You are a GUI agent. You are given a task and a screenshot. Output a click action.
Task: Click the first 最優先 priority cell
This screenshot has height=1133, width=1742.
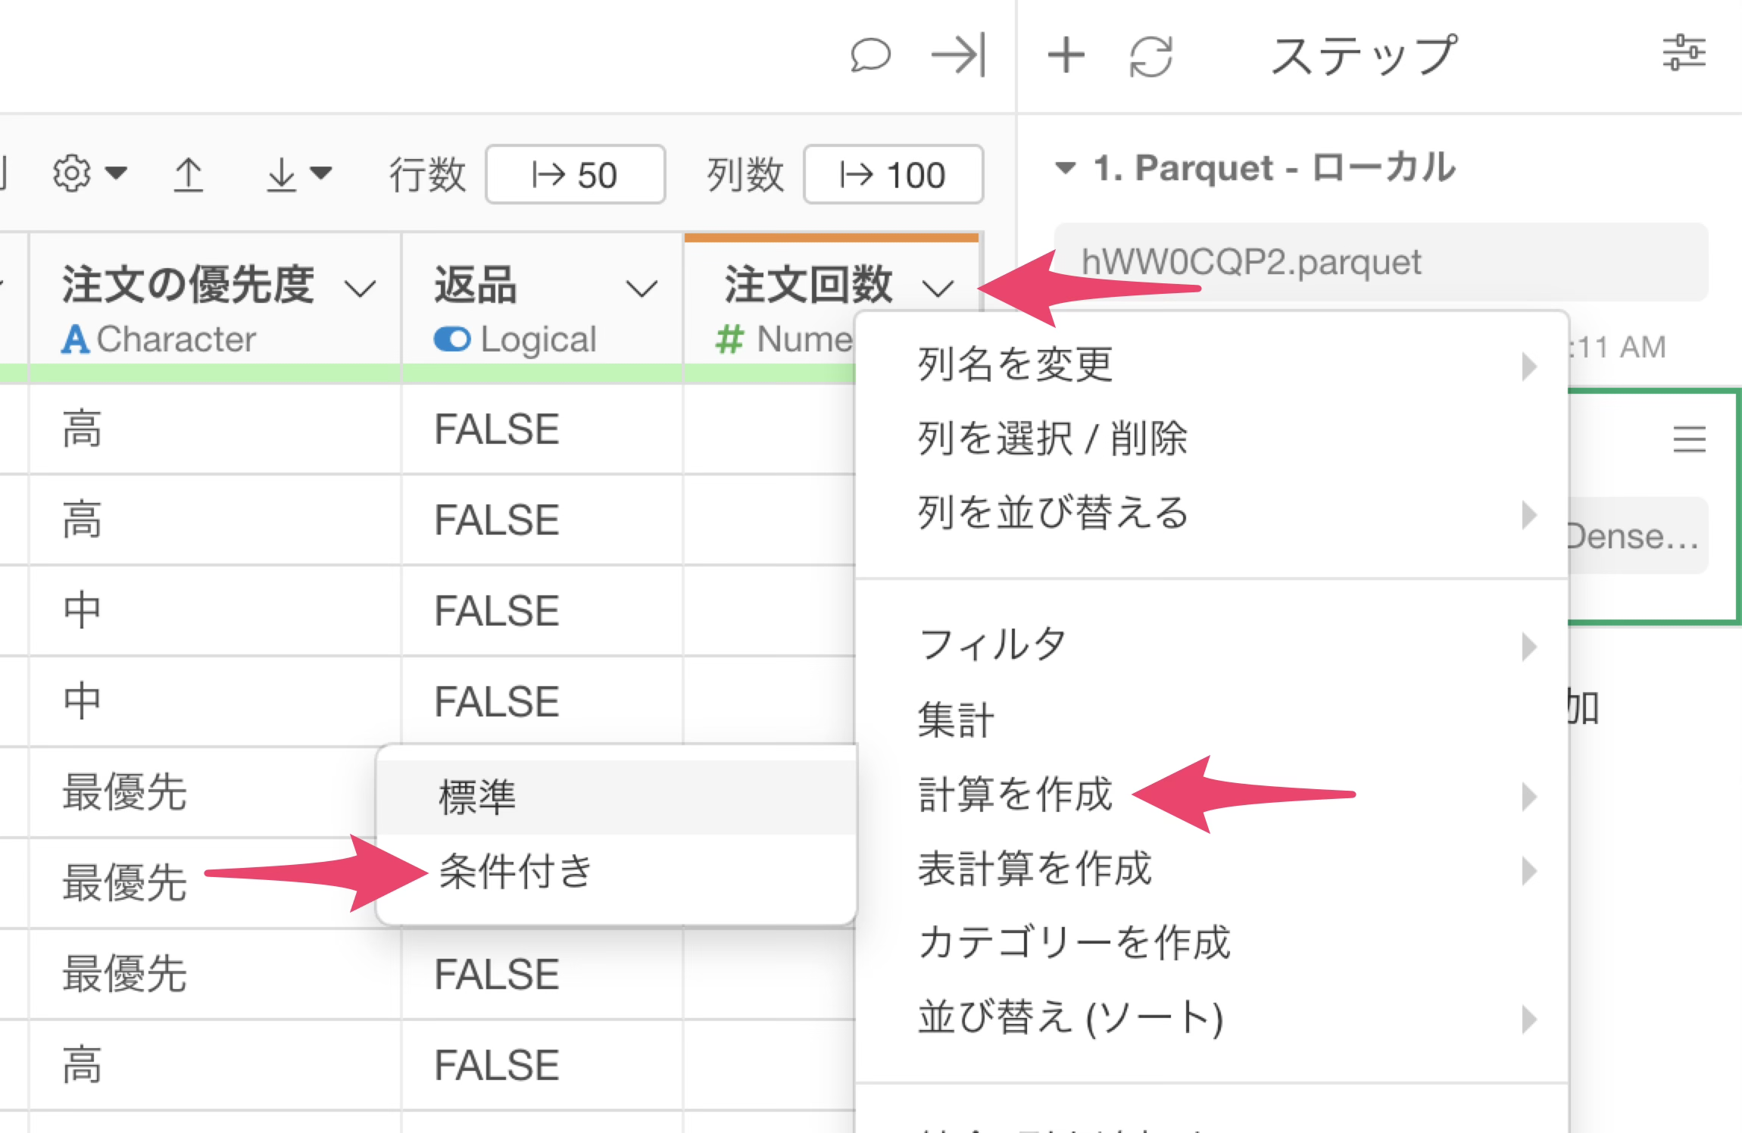[215, 792]
